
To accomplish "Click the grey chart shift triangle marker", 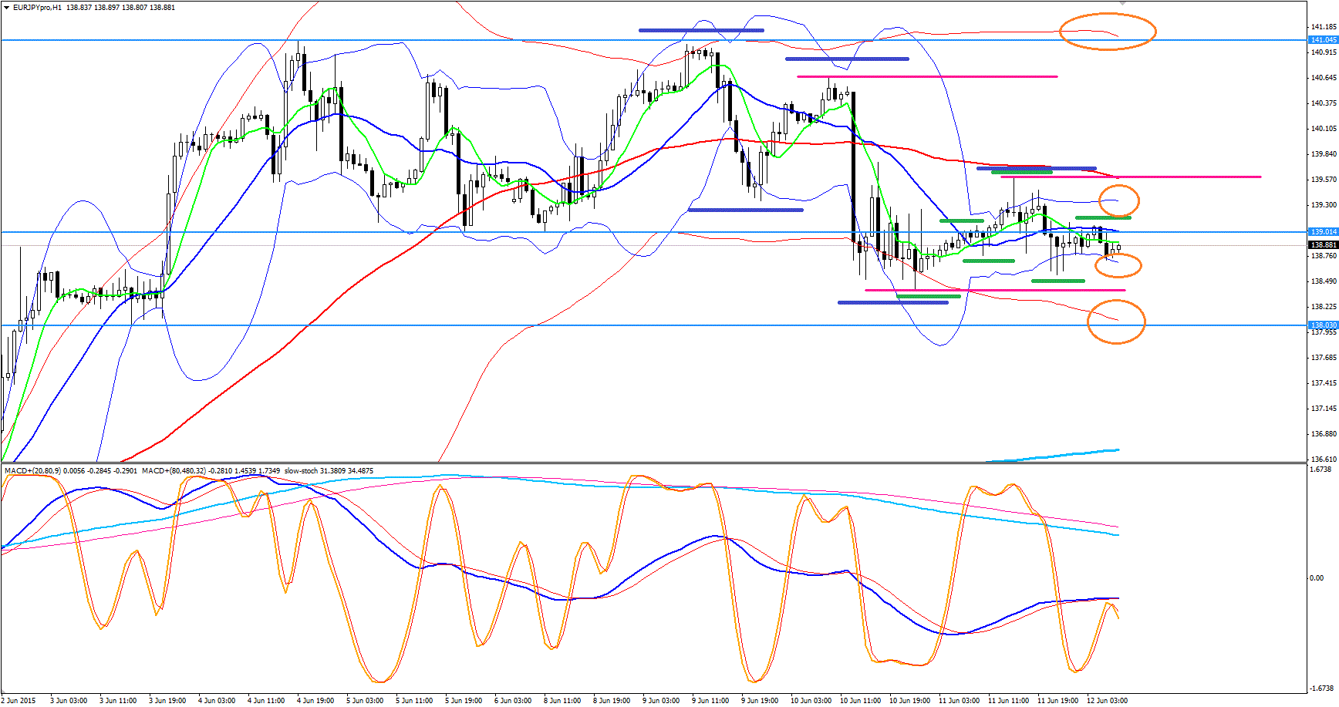I will pos(1122,3).
